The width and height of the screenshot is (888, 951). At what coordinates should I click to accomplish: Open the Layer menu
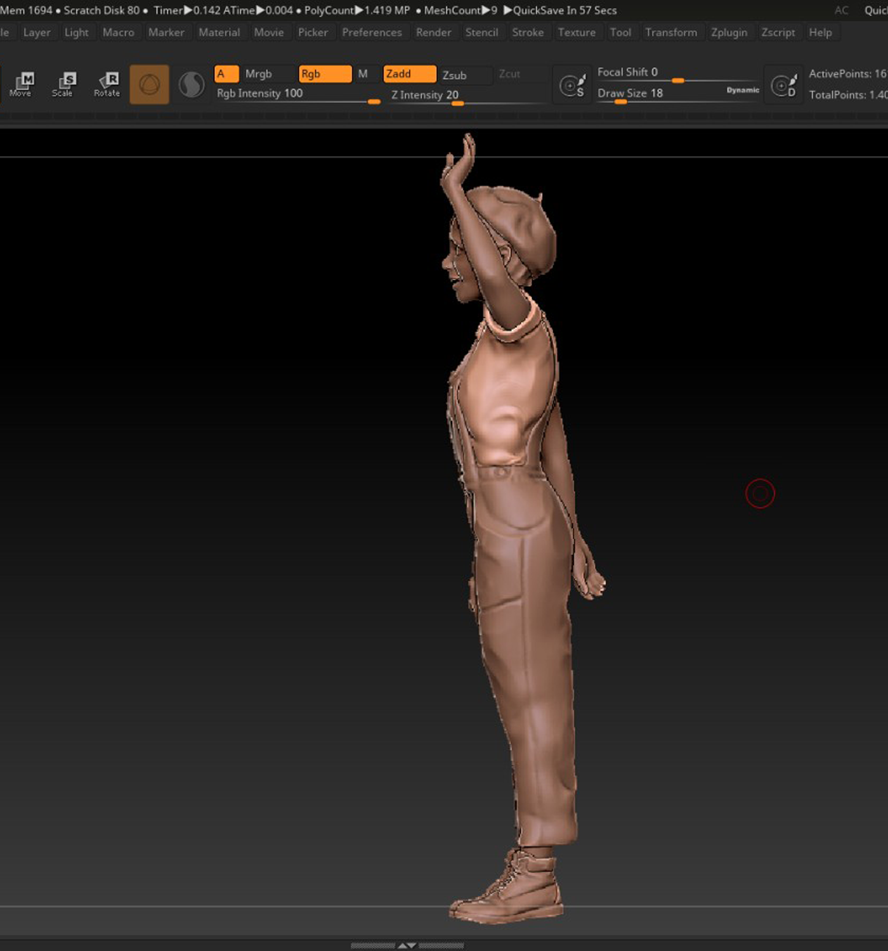coord(37,32)
